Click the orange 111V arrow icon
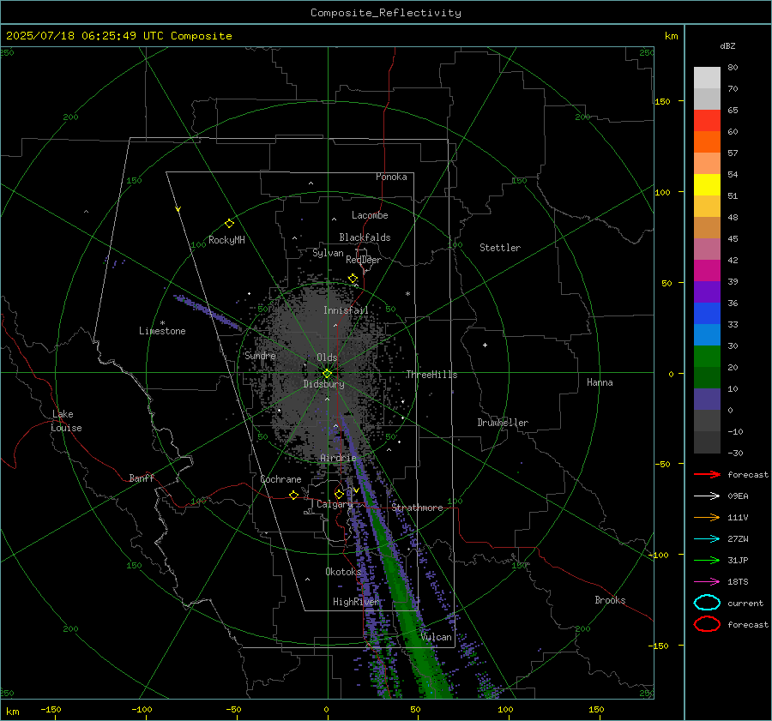The image size is (772, 721). click(707, 517)
